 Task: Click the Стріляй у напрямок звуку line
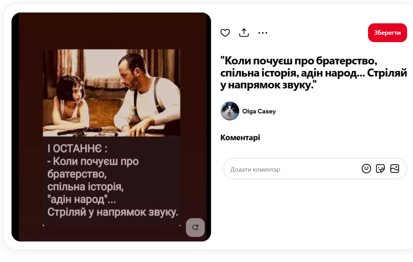point(113,212)
